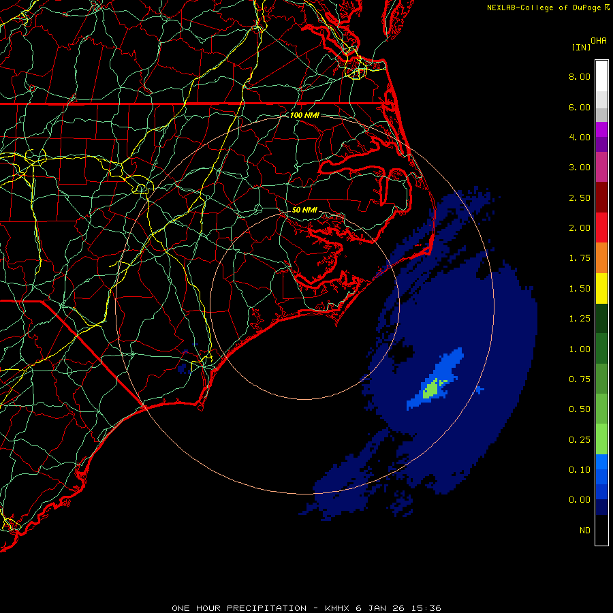Click the 100 NMI range ring label
This screenshot has width=613, height=613.
pos(304,115)
